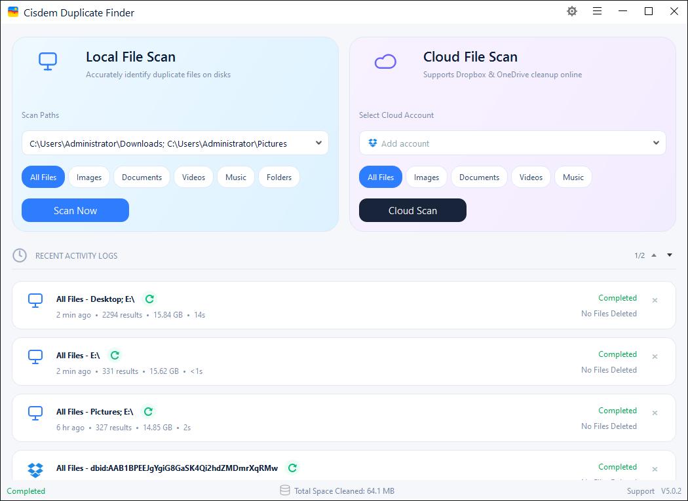
Task: Select All Files filter under Local File Scan
Action: click(43, 177)
